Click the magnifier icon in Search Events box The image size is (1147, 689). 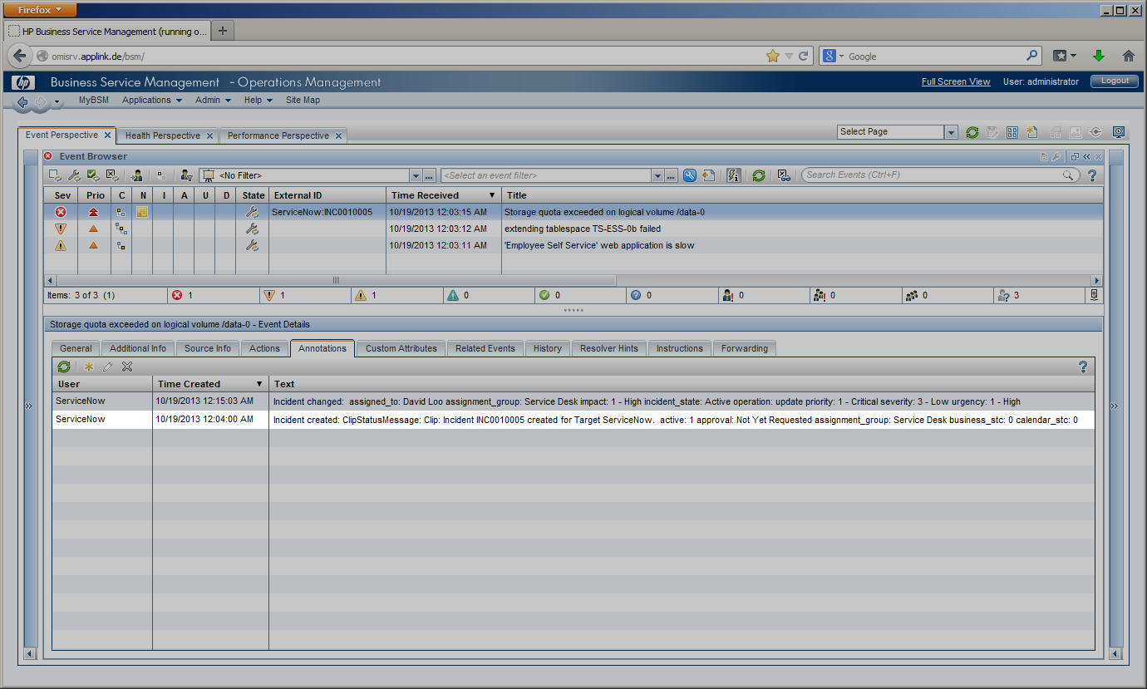tap(1068, 175)
